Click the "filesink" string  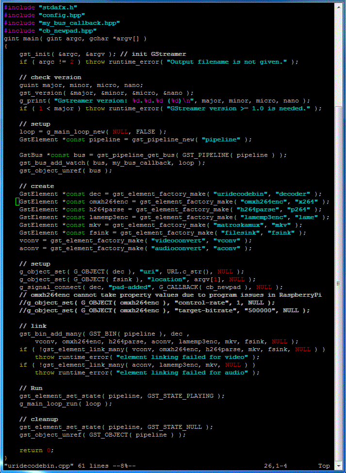coord(241,233)
